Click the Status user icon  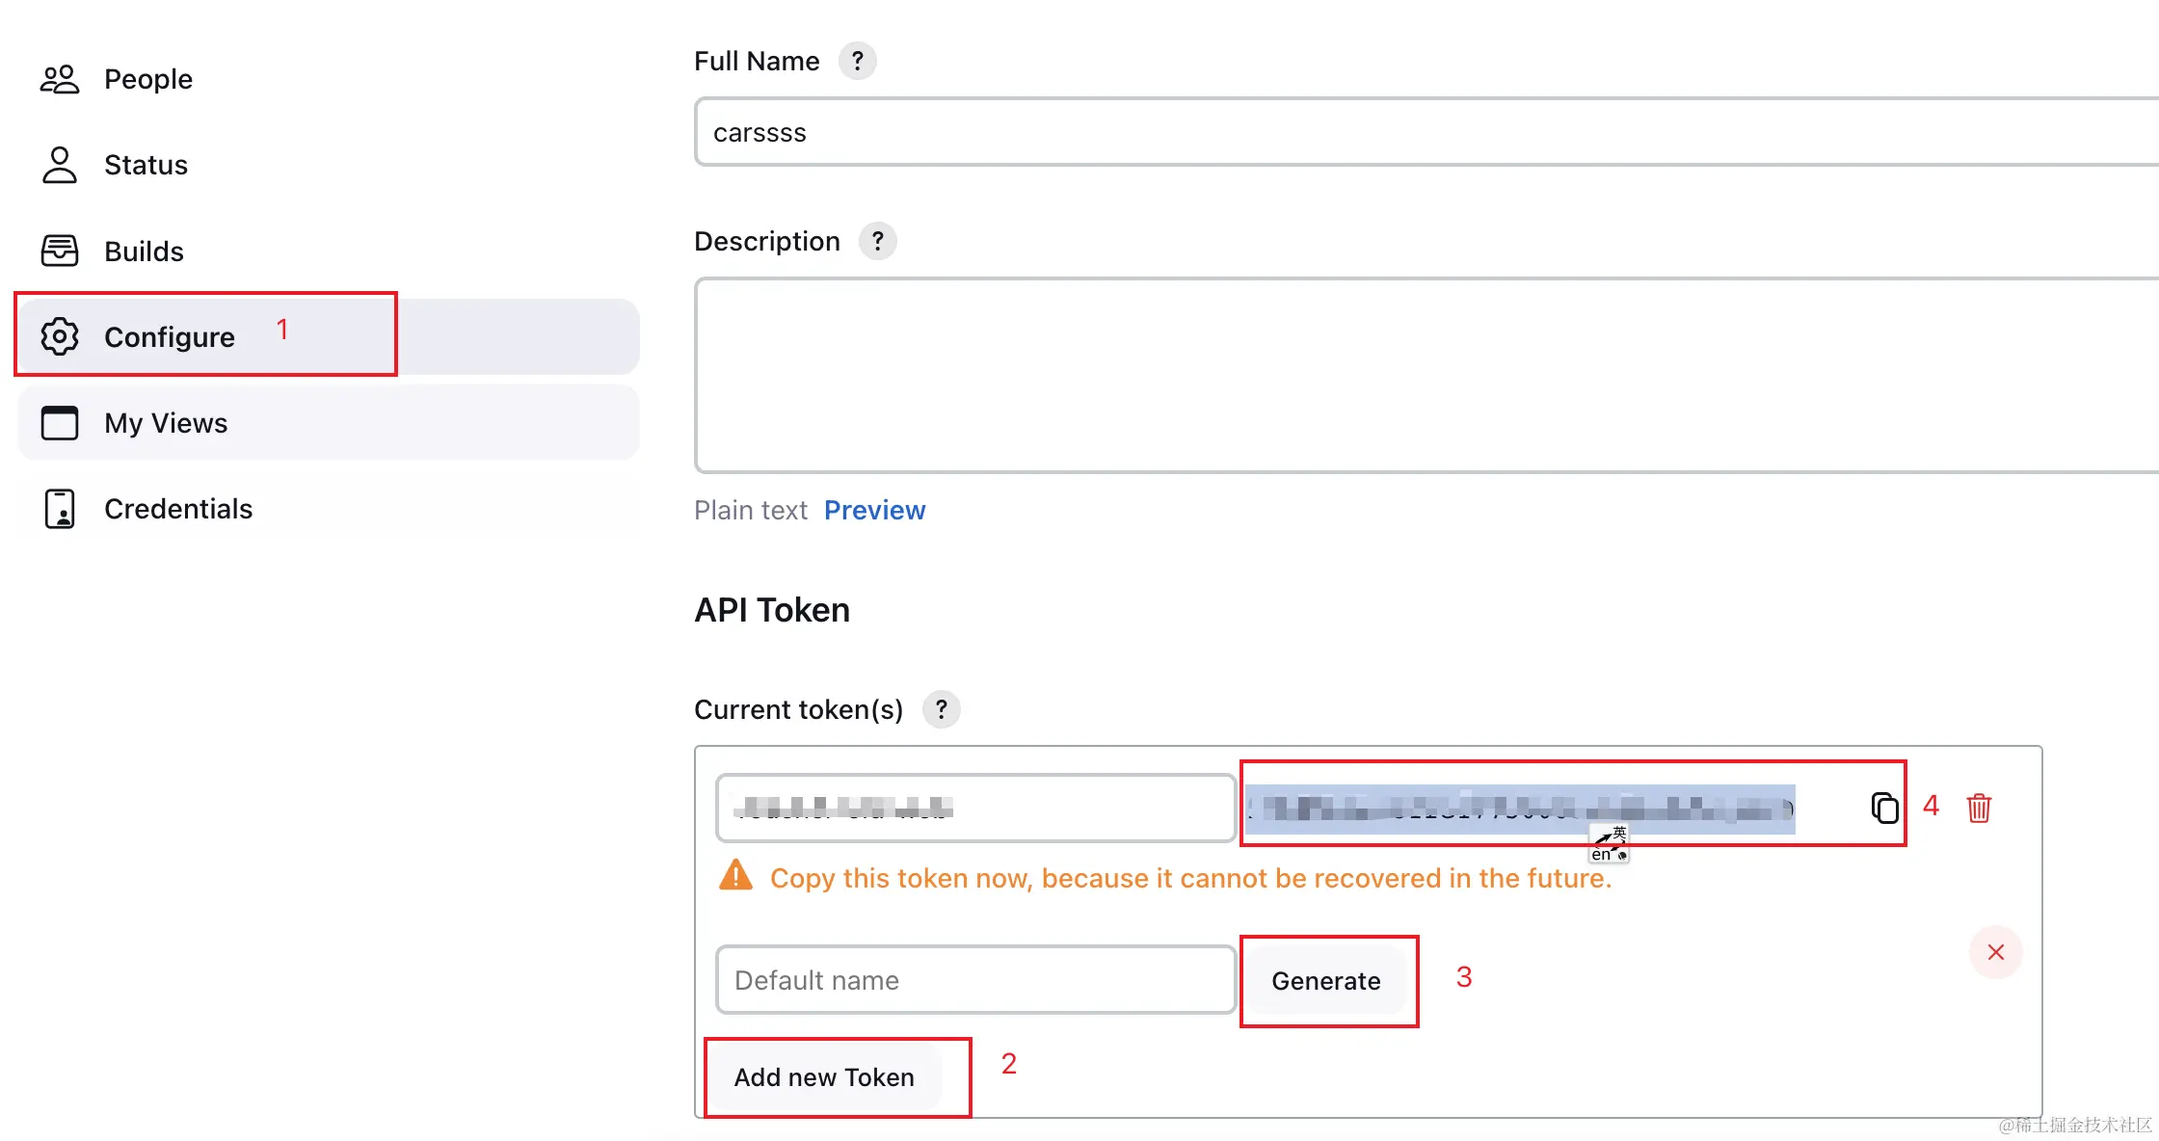pyautogui.click(x=60, y=165)
